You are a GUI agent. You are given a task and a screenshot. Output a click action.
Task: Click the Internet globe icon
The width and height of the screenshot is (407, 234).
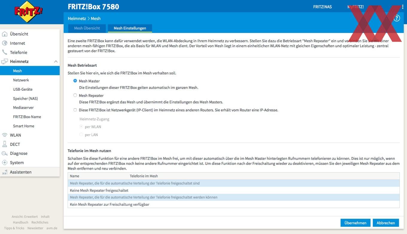pyautogui.click(x=4, y=43)
